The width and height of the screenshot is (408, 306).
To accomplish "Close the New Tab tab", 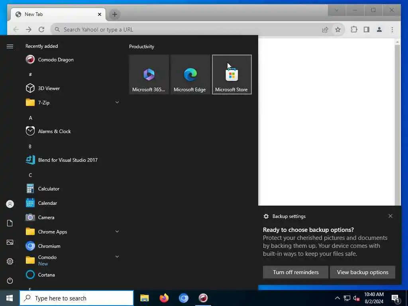I will pyautogui.click(x=99, y=14).
